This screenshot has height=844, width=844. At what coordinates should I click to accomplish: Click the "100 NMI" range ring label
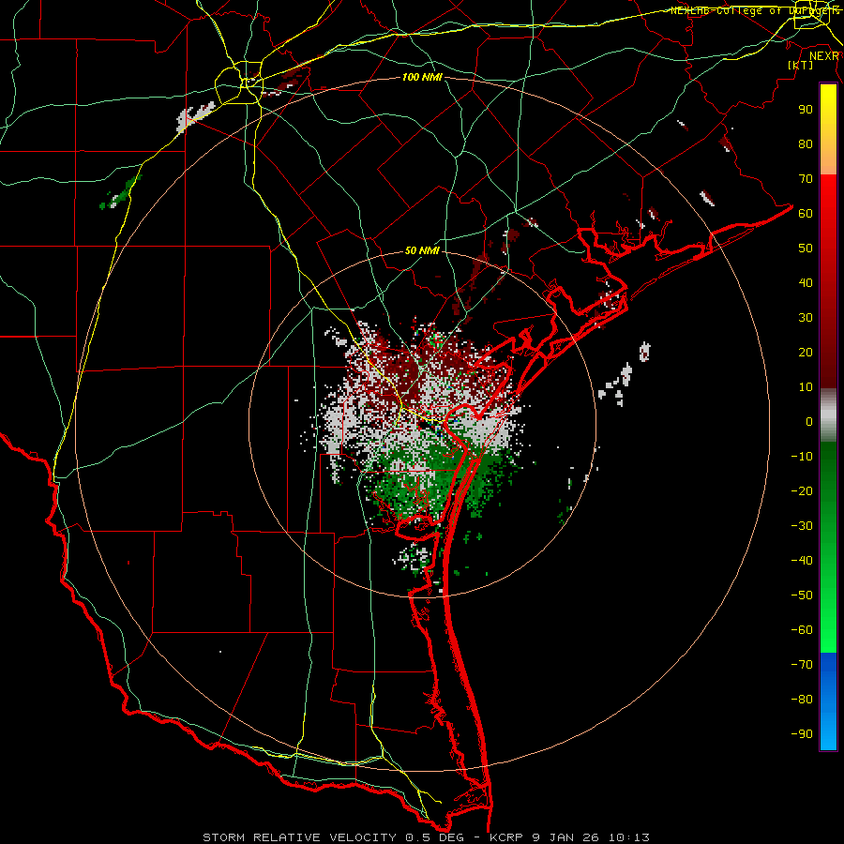[422, 78]
